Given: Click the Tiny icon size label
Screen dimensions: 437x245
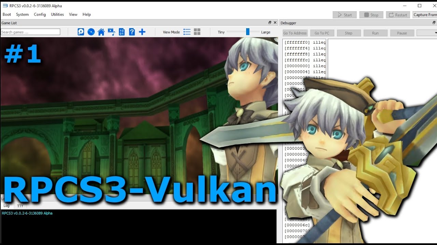Looking at the screenshot, I should 221,32.
